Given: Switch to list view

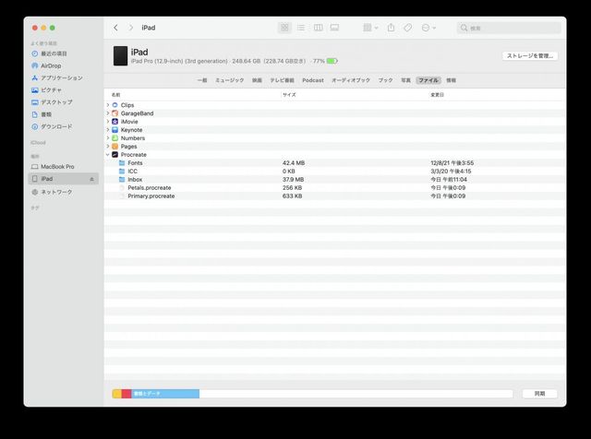Looking at the screenshot, I should point(301,28).
